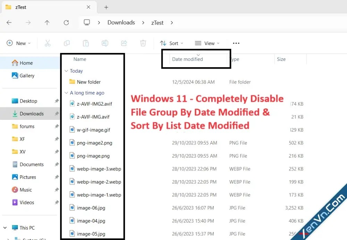Click Downloads in the address breadcrumb

tap(121, 23)
